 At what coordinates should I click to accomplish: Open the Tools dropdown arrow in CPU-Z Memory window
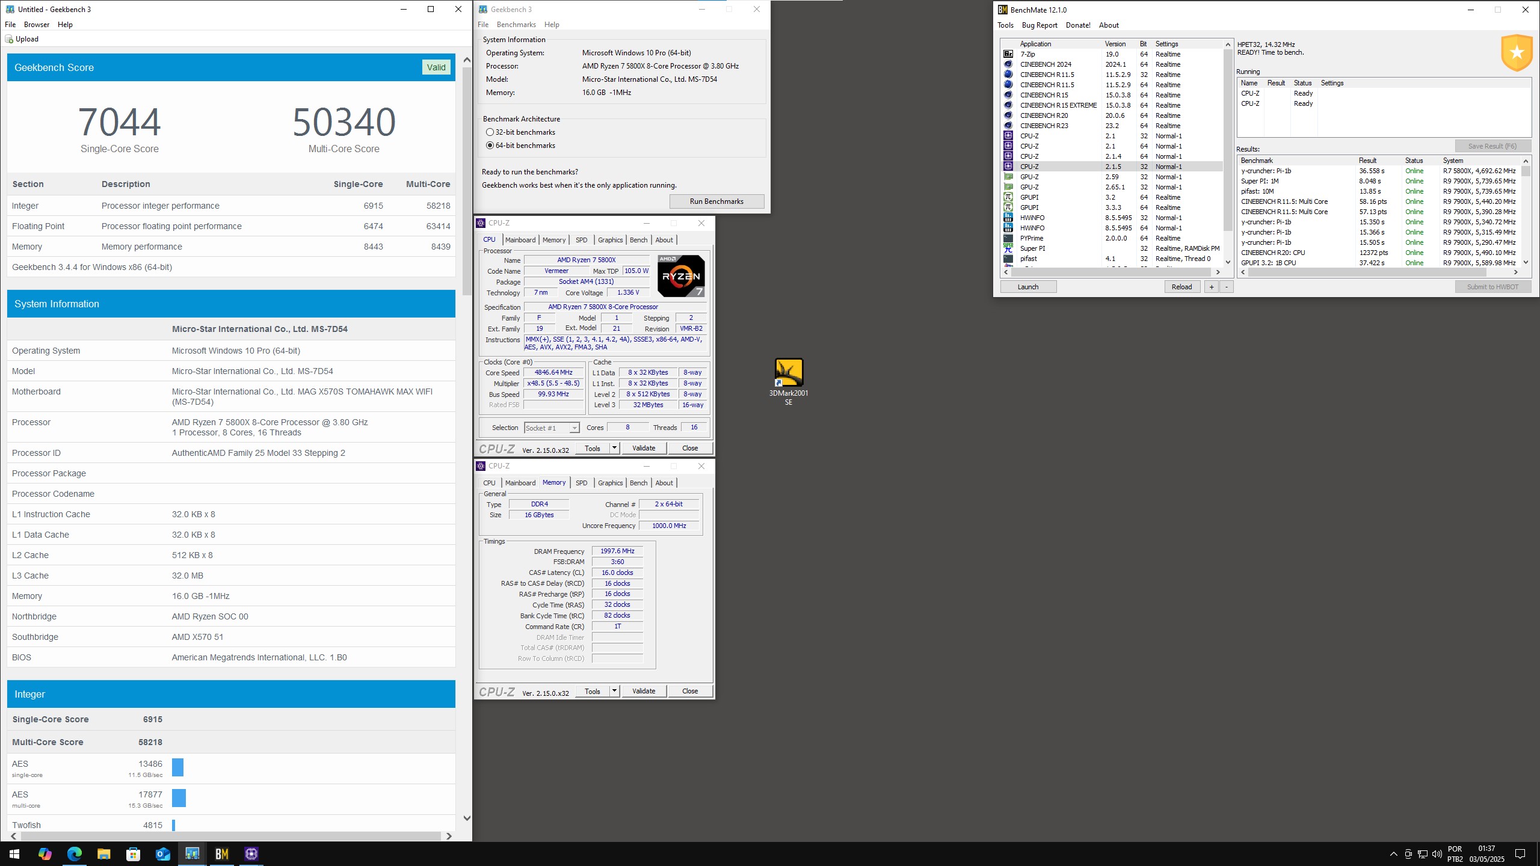click(x=614, y=691)
